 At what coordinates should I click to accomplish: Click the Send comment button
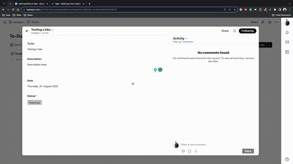(x=248, y=151)
